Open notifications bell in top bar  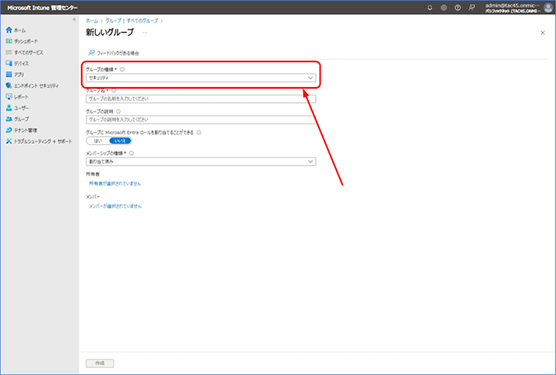430,8
